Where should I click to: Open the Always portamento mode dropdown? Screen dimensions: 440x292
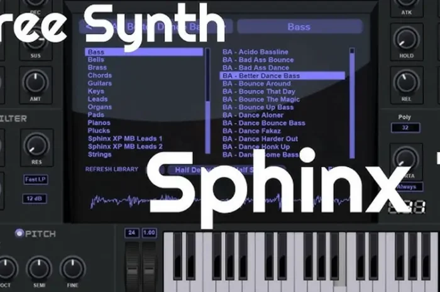coord(409,187)
